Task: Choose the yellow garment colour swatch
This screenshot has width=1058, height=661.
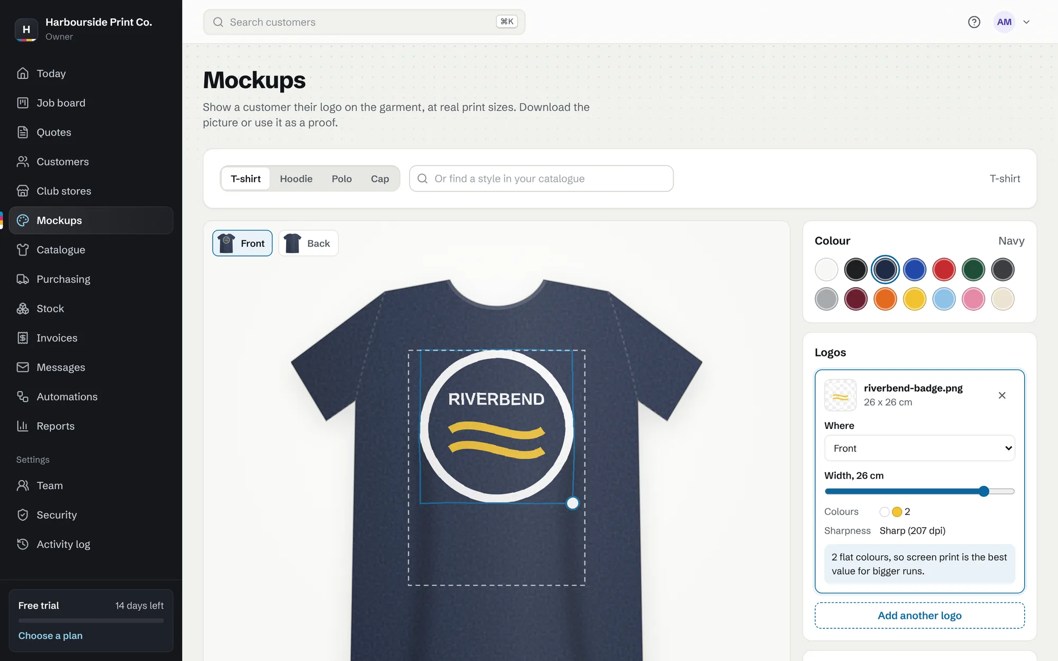Action: [x=915, y=299]
